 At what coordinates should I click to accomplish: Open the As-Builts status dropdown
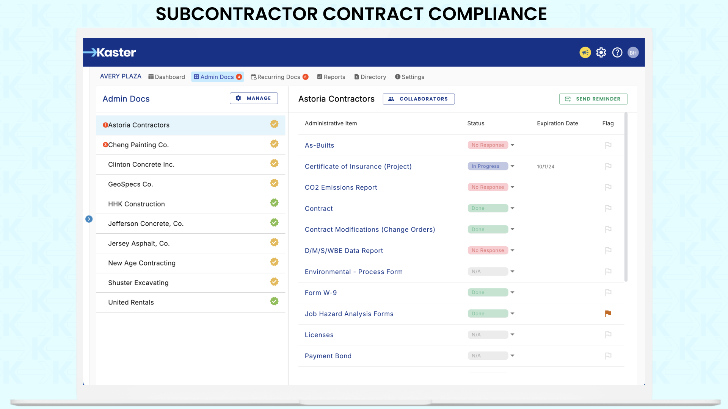coord(512,145)
